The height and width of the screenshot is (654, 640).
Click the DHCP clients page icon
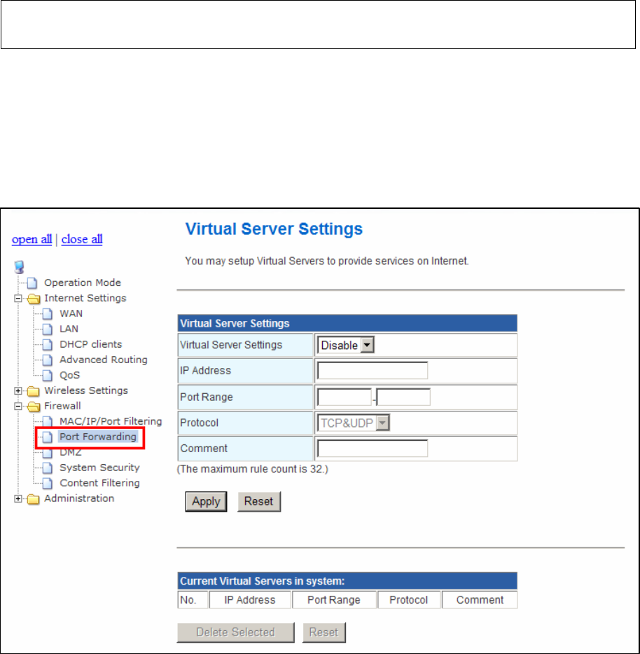[48, 344]
